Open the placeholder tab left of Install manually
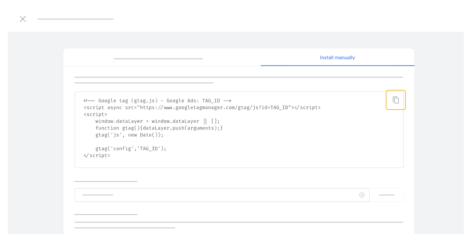 click(x=158, y=59)
